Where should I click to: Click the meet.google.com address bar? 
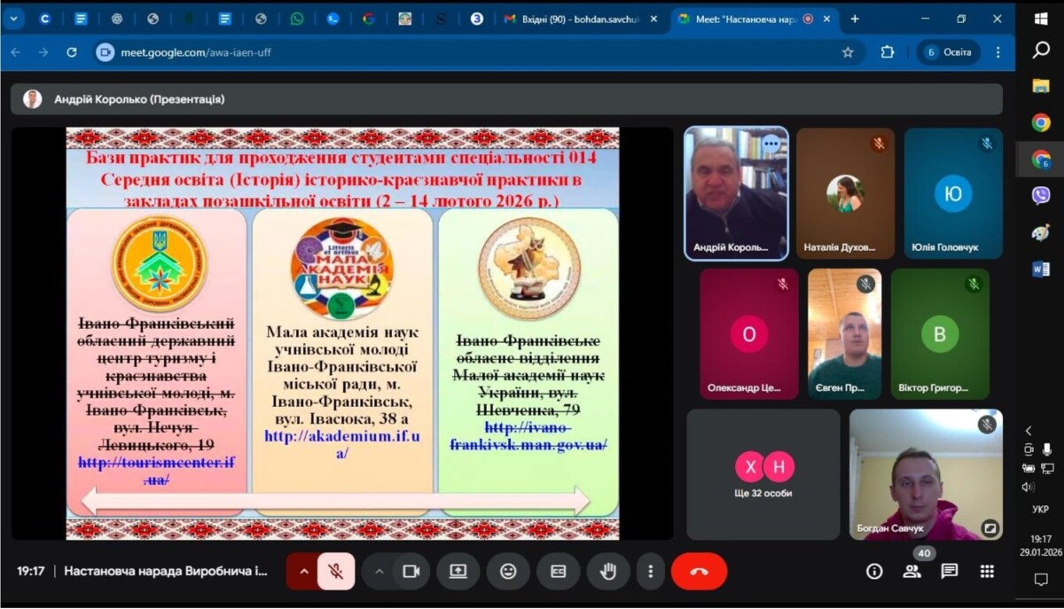(443, 52)
